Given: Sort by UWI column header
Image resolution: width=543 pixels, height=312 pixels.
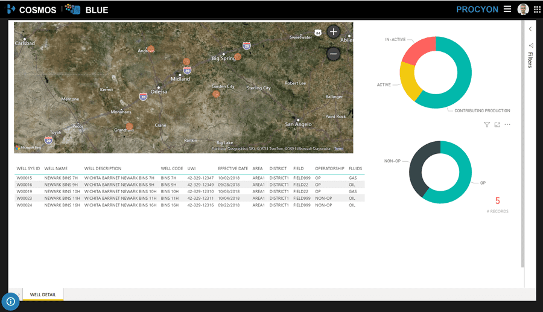Looking at the screenshot, I should point(191,168).
